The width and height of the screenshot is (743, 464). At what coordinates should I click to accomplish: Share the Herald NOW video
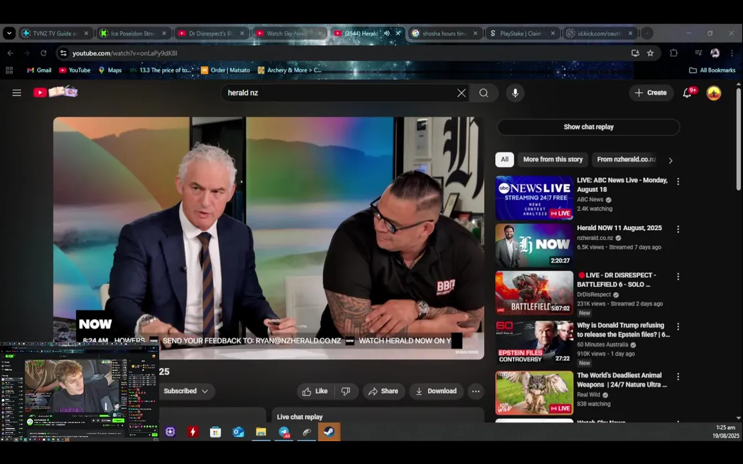[x=383, y=391]
